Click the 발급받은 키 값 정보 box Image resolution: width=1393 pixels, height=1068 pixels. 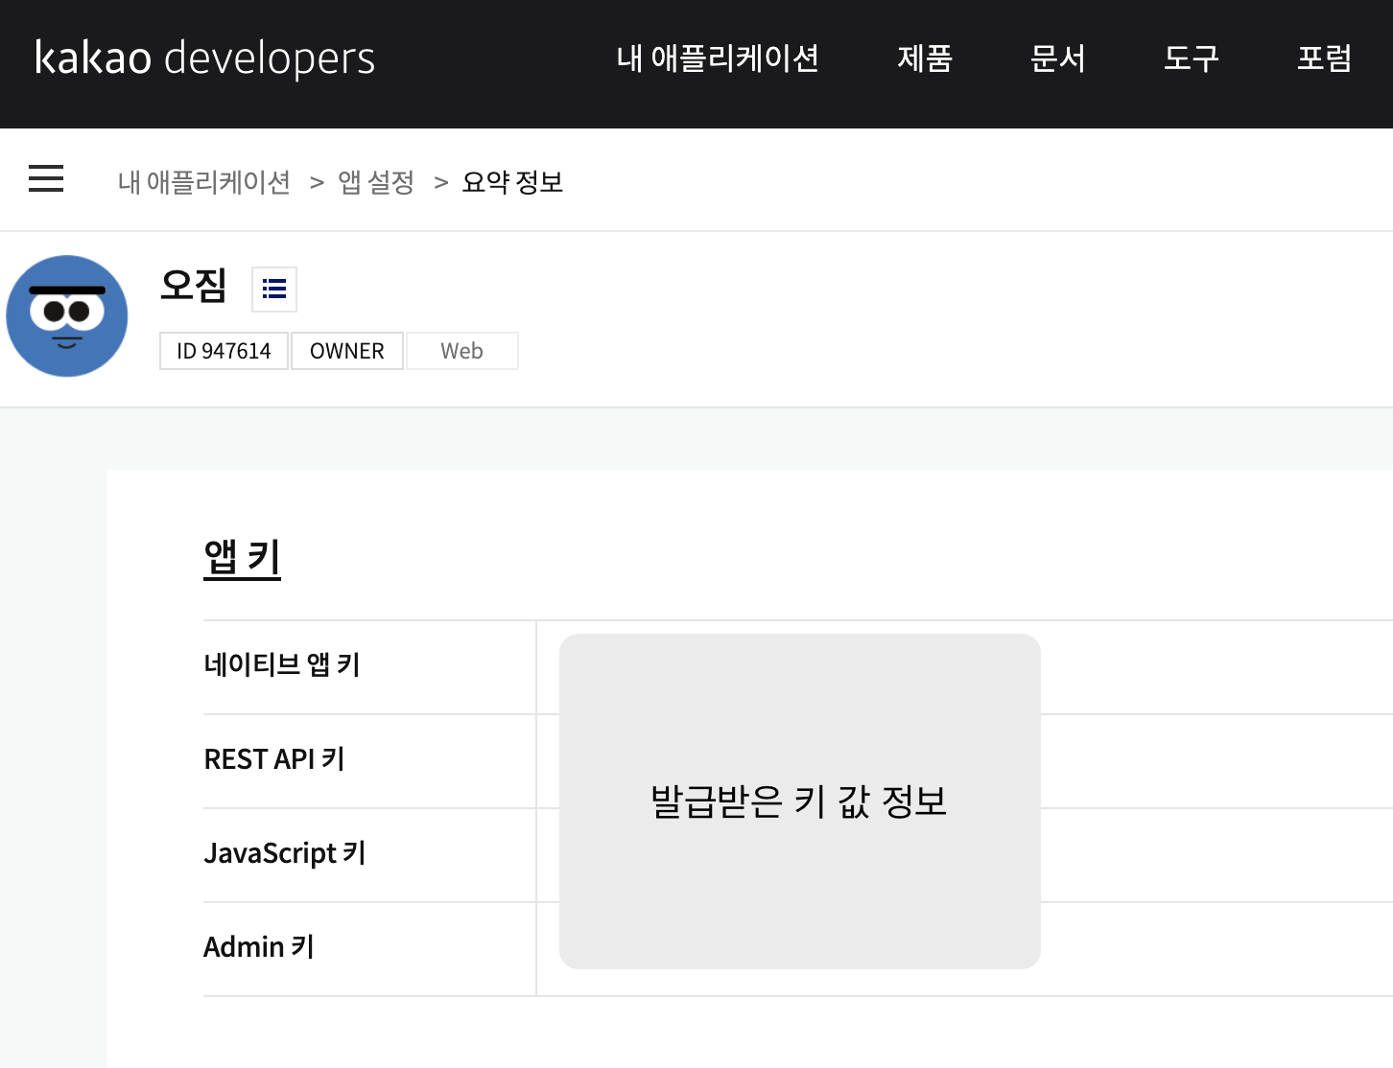click(800, 801)
